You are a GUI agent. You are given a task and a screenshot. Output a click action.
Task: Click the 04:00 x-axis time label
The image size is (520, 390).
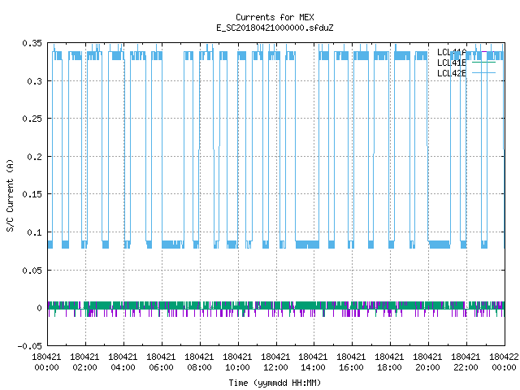(123, 367)
